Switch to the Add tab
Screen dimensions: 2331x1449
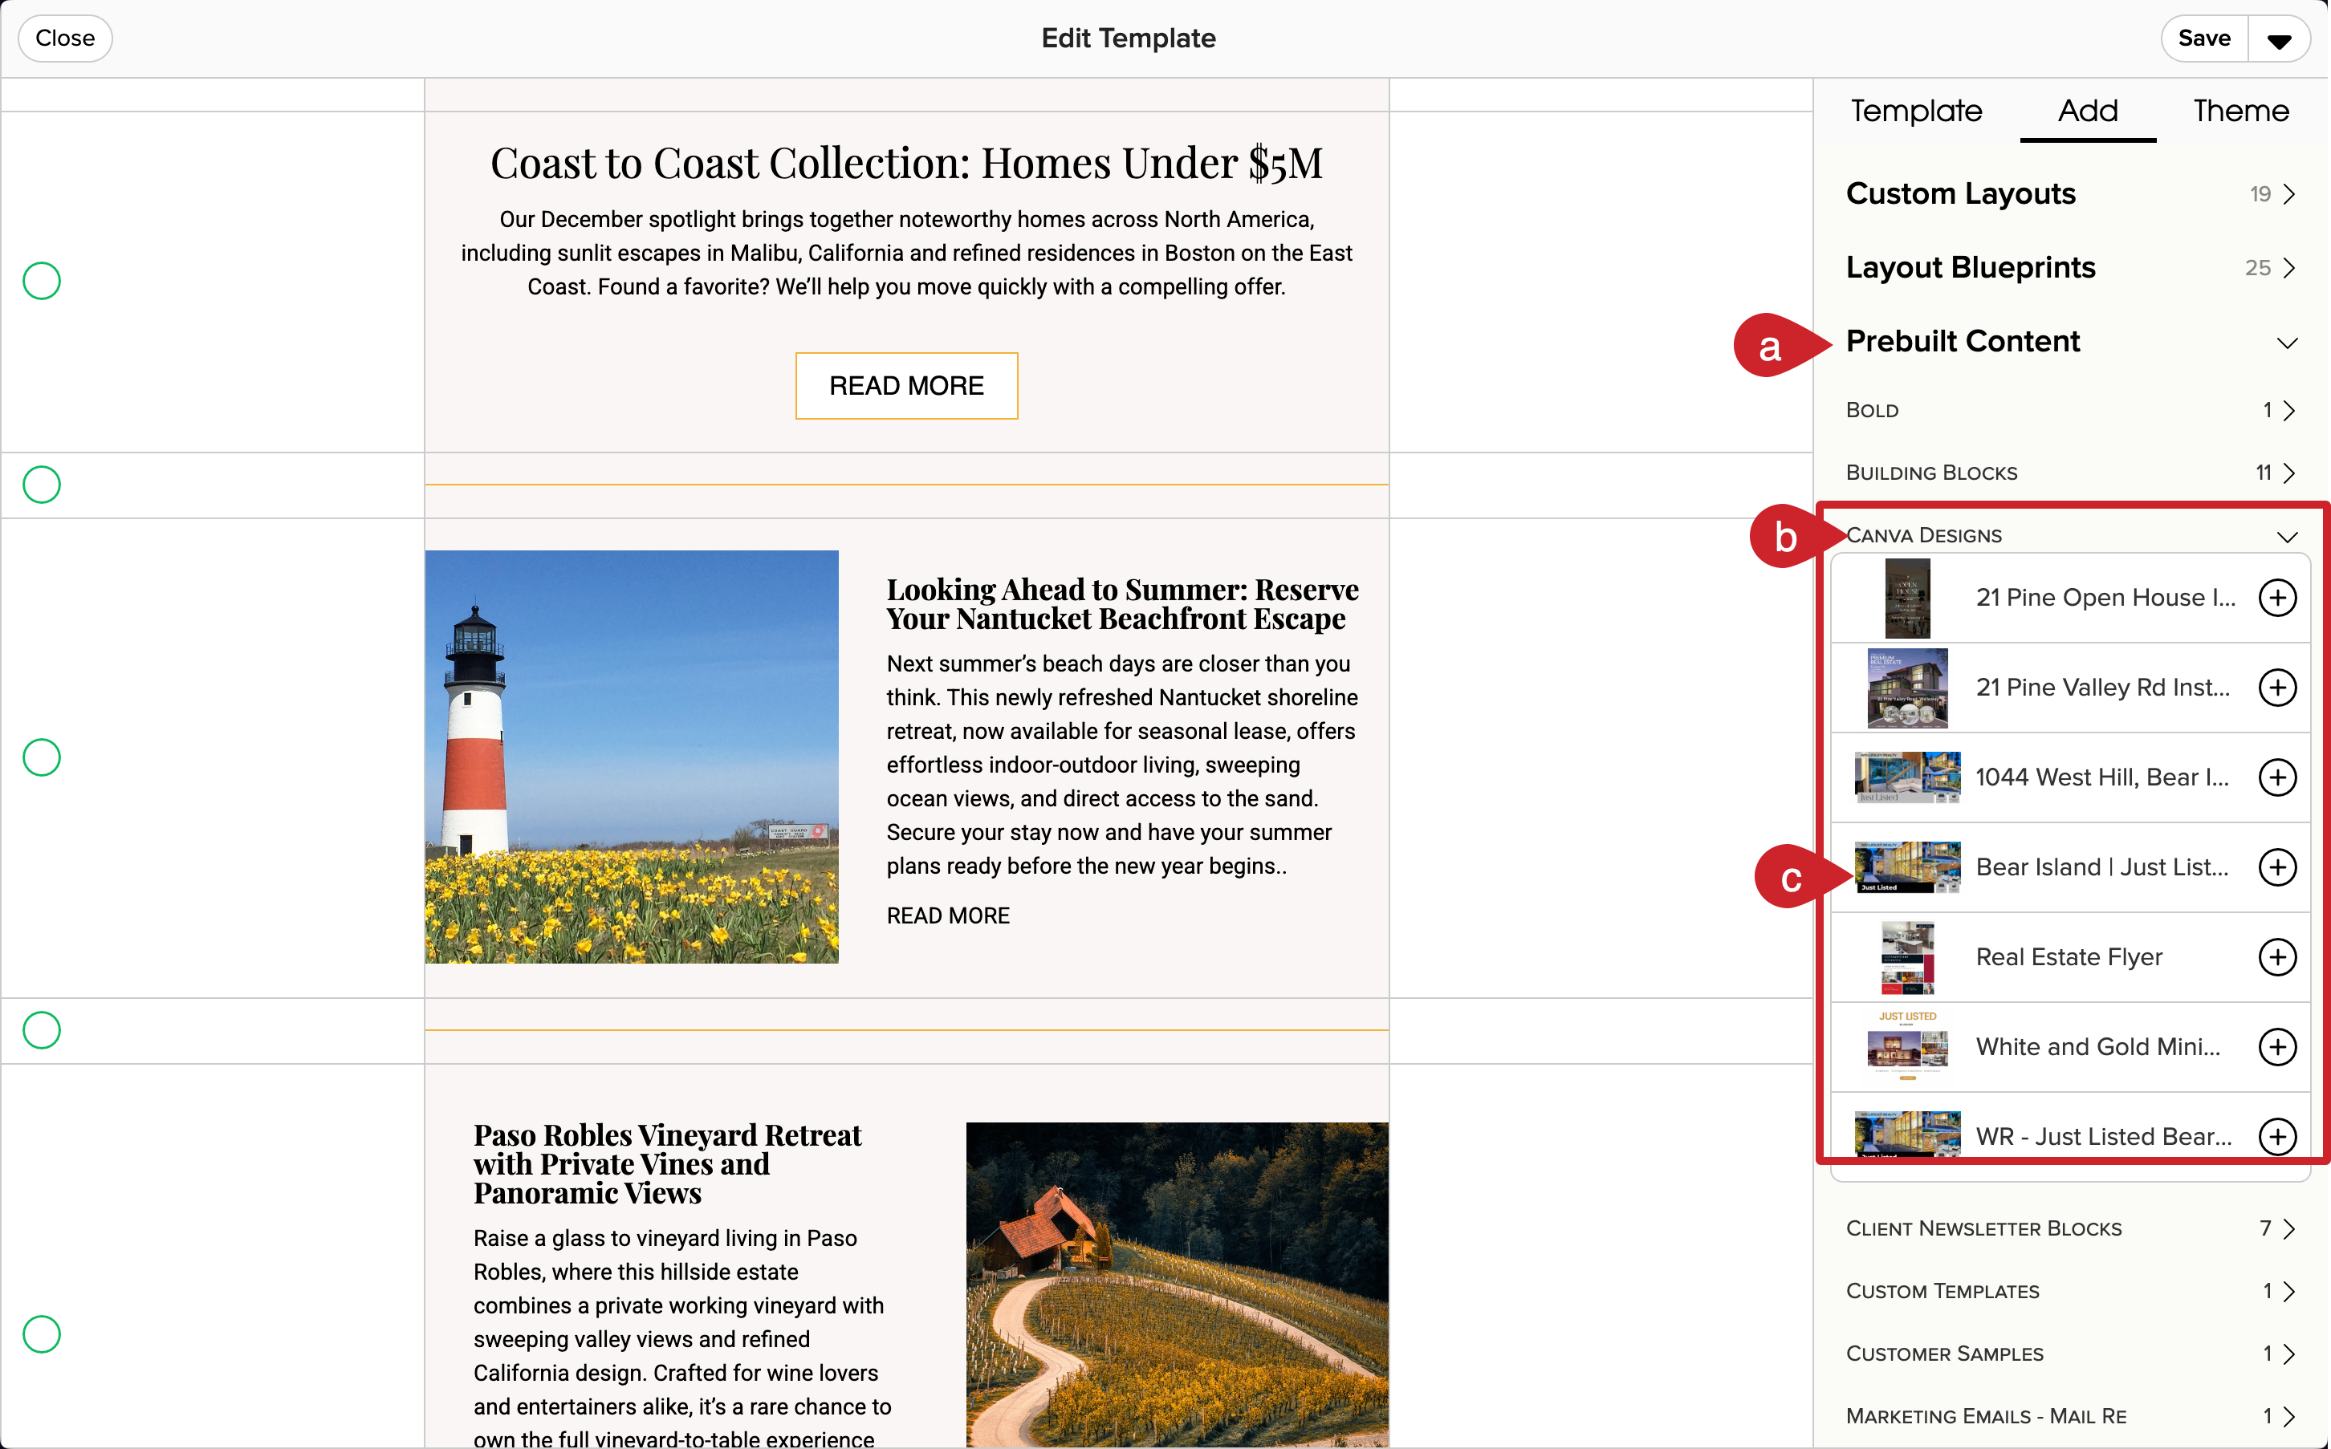2088,112
